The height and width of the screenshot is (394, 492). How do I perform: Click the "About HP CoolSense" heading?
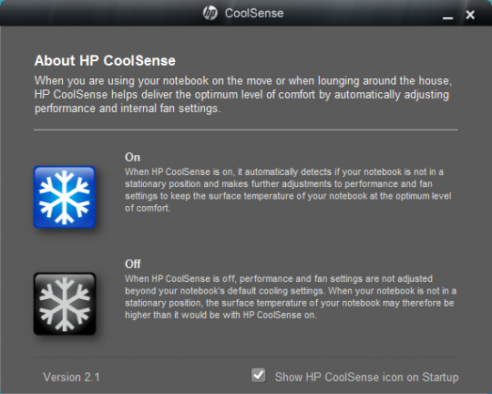click(x=105, y=60)
